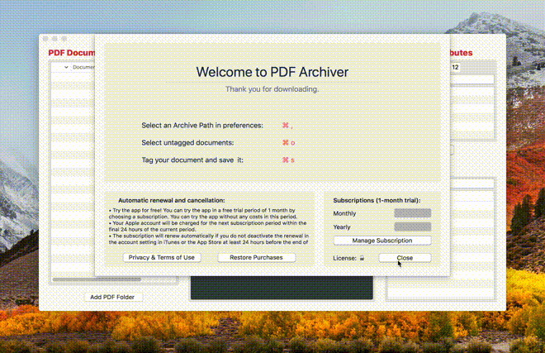Click the horizontal scrollbar under document list
The height and width of the screenshot is (353, 545).
click(97, 279)
